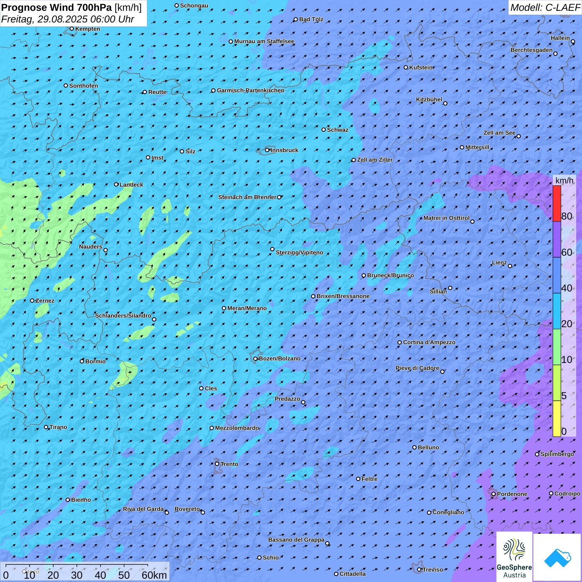Click the 'Mittersill' label
This screenshot has height=582, width=582.
tap(478, 147)
